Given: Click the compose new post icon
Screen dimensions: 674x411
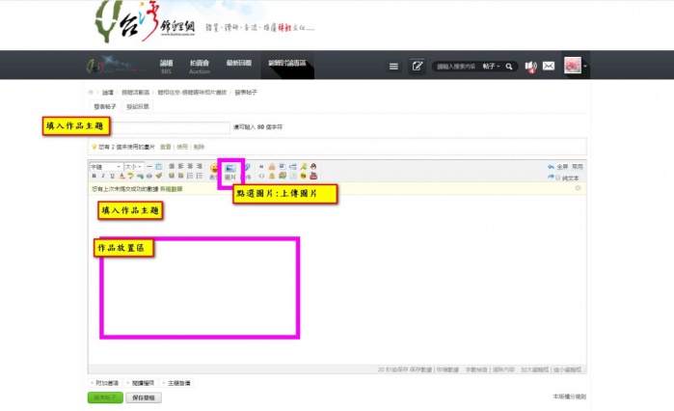Looking at the screenshot, I should click(x=418, y=66).
